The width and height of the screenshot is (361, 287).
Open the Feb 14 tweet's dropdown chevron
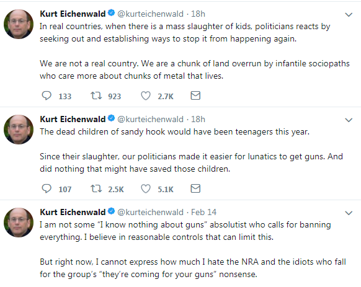(x=349, y=213)
